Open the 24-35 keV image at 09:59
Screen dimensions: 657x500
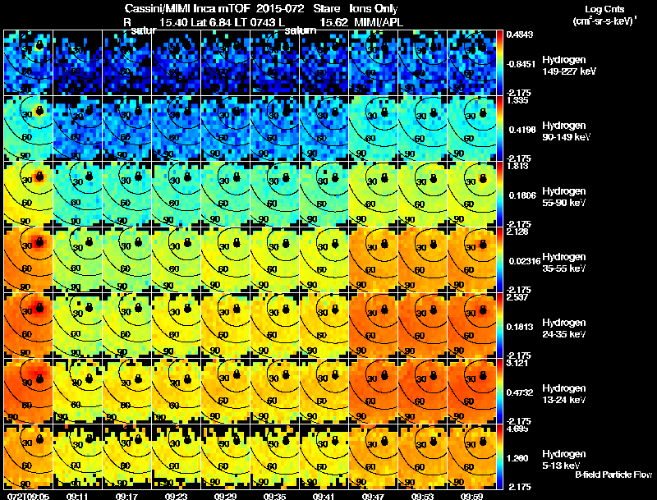point(471,325)
